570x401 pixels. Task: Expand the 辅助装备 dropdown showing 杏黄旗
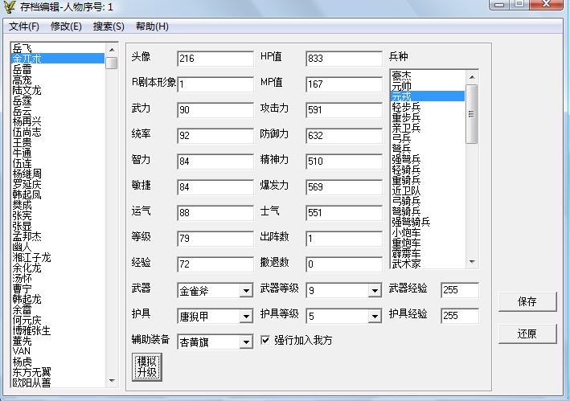245,342
